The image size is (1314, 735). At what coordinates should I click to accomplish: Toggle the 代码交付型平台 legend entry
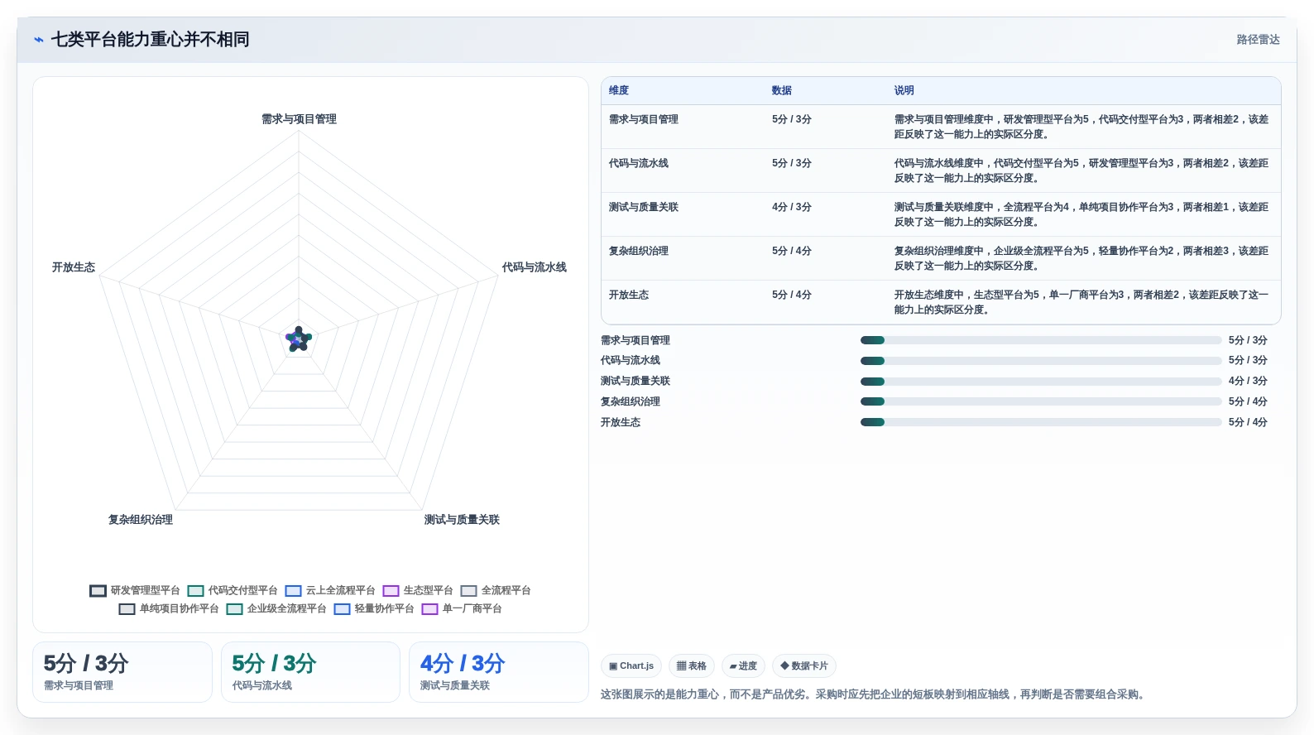coord(233,591)
